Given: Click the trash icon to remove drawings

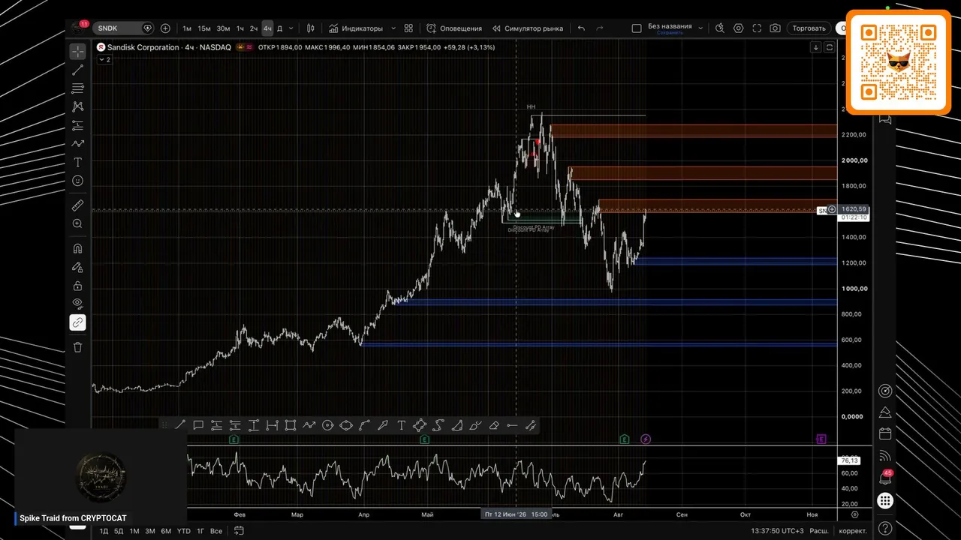Looking at the screenshot, I should pyautogui.click(x=77, y=347).
